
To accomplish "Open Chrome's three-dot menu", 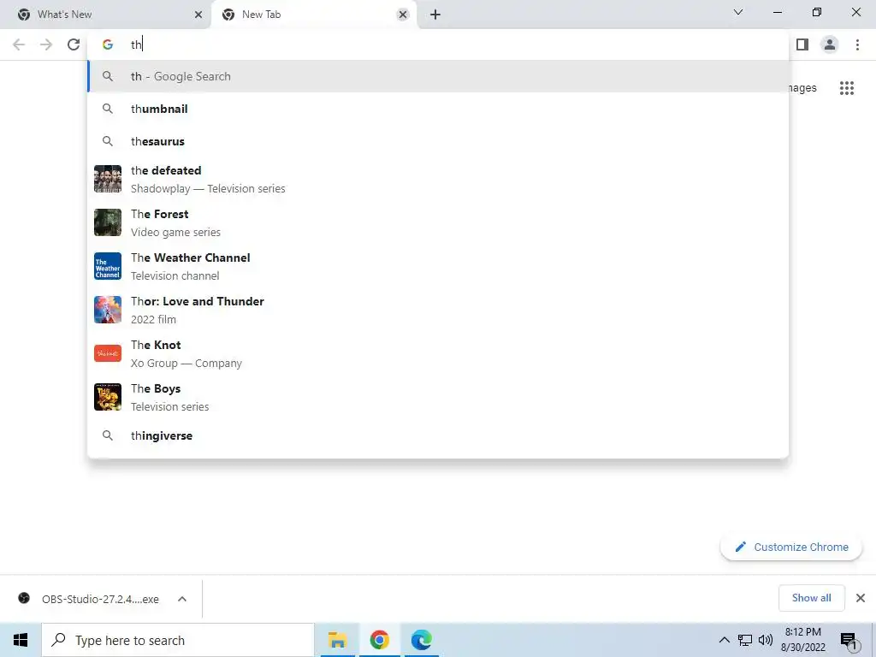I will (857, 44).
